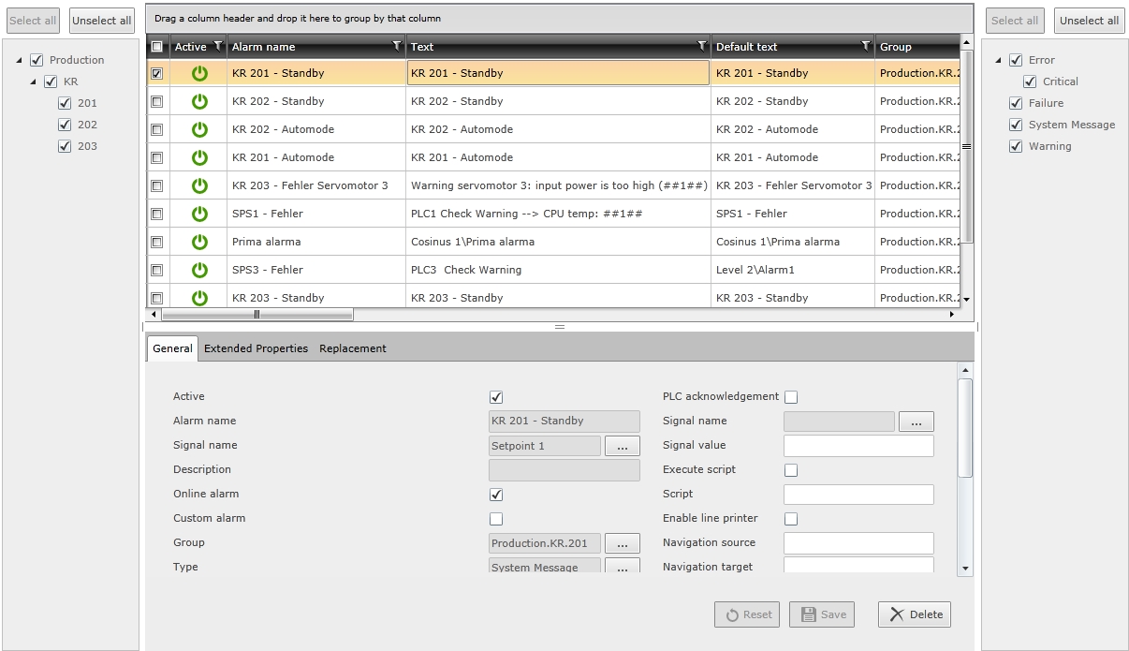Open the Replacement tab
Screen dimensions: 1129x651
(353, 348)
